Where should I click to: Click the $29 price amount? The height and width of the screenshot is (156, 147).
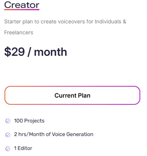pos(15,52)
